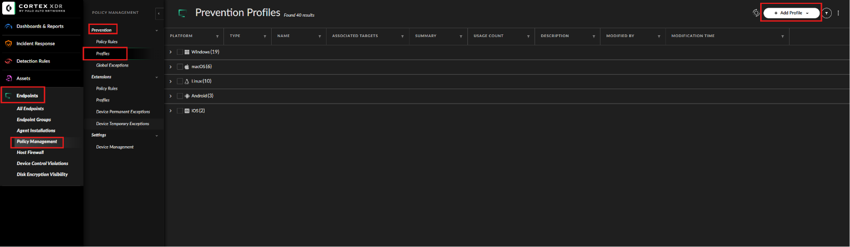Image resolution: width=850 pixels, height=247 pixels.
Task: Filter the Modification Time column
Action: [782, 36]
